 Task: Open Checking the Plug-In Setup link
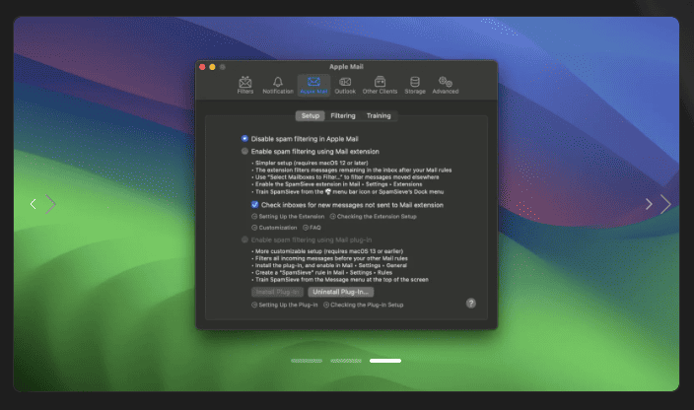(x=364, y=305)
